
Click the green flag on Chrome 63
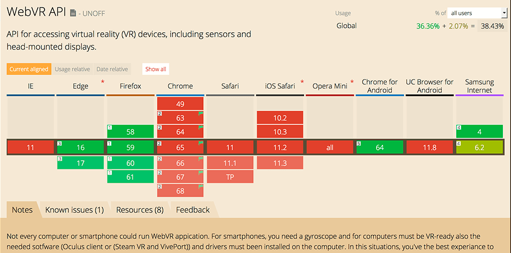pyautogui.click(x=200, y=114)
